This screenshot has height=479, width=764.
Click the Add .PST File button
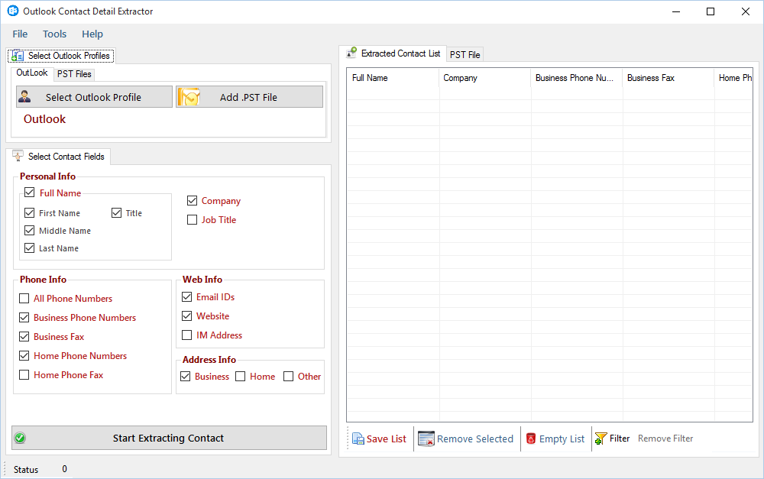pyautogui.click(x=249, y=96)
